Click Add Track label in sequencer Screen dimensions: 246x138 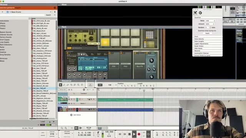pyautogui.click(x=77, y=115)
